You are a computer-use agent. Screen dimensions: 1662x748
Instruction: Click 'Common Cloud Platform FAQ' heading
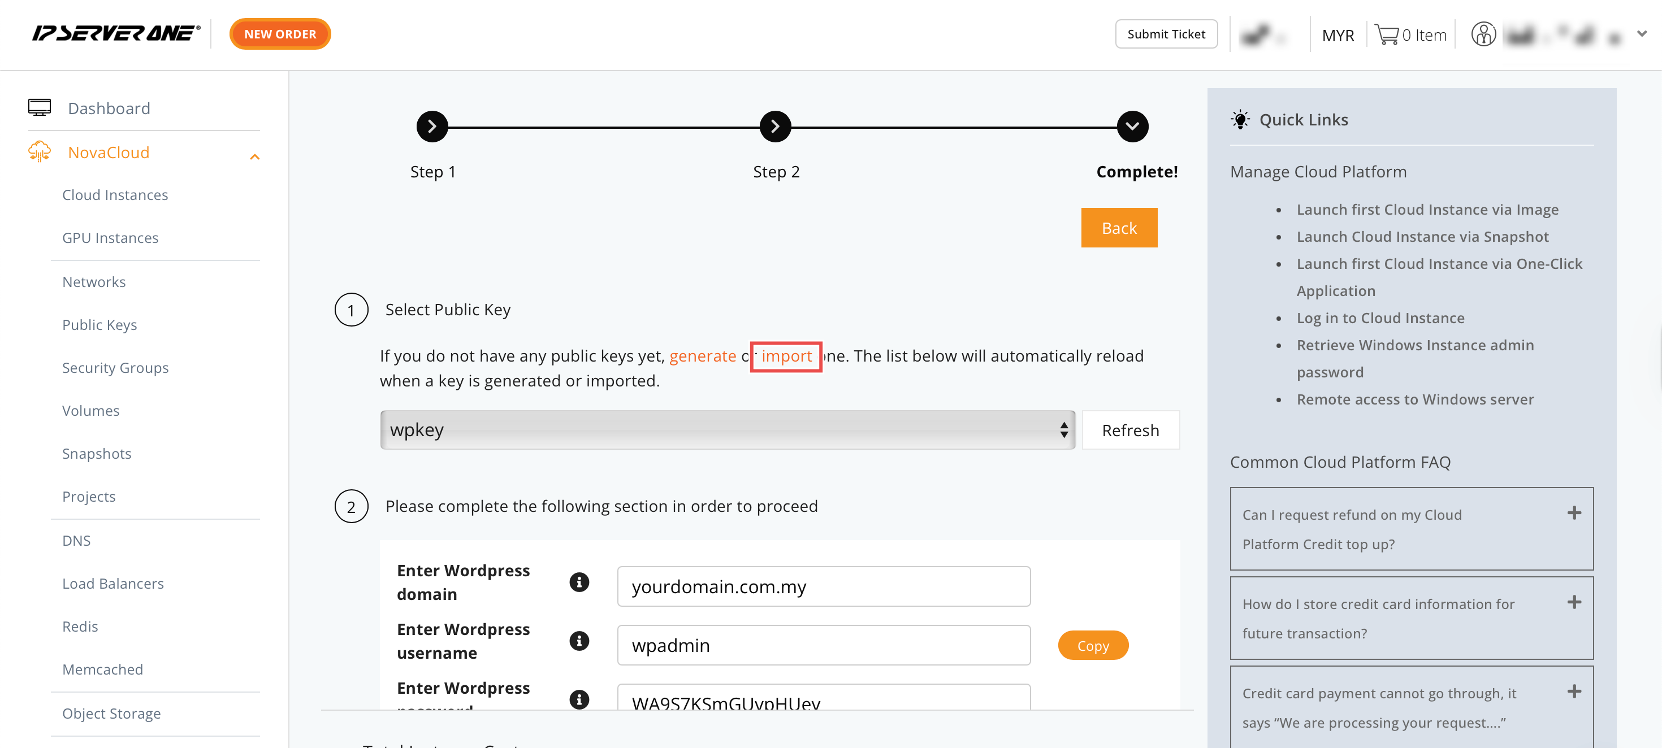point(1340,462)
